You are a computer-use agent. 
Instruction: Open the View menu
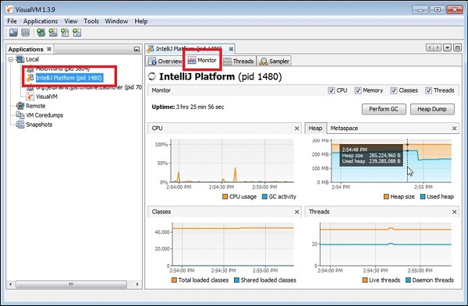coord(71,21)
